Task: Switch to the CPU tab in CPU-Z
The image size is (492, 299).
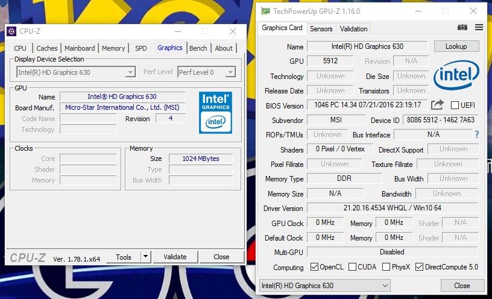Action: [x=20, y=48]
